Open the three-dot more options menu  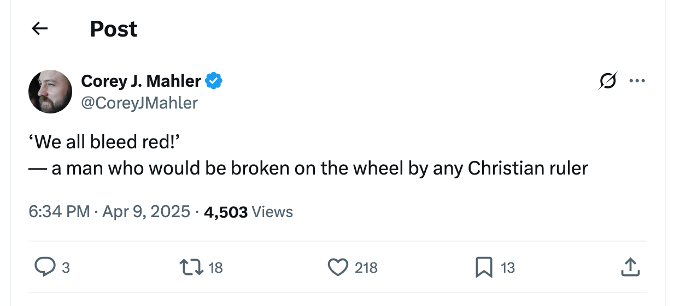[637, 81]
